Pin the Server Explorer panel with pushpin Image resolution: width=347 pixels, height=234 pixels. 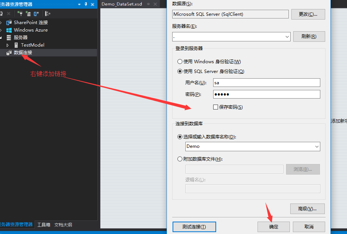tap(86, 4)
